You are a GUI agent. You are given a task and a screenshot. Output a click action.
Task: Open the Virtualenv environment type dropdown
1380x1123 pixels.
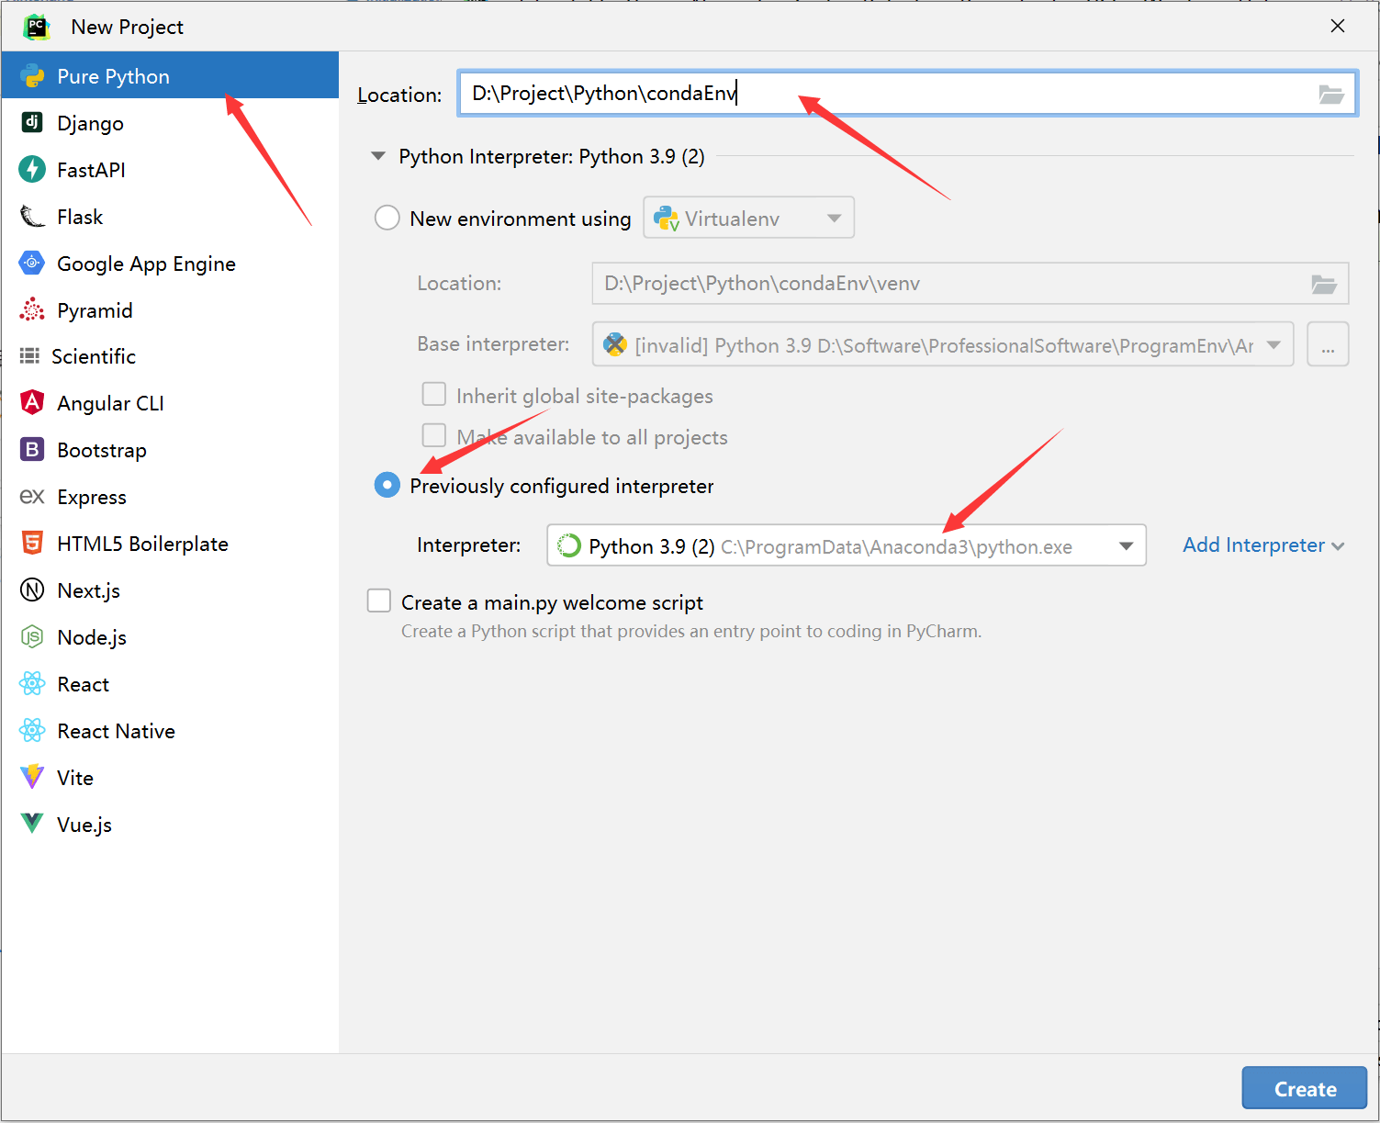coord(749,218)
